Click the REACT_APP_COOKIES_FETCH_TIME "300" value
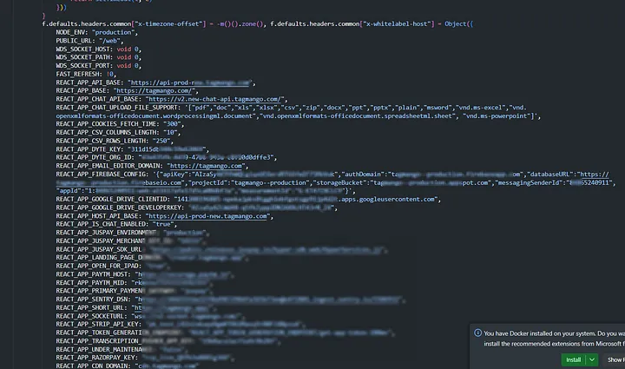Screen dimensions: 625x369 point(170,124)
